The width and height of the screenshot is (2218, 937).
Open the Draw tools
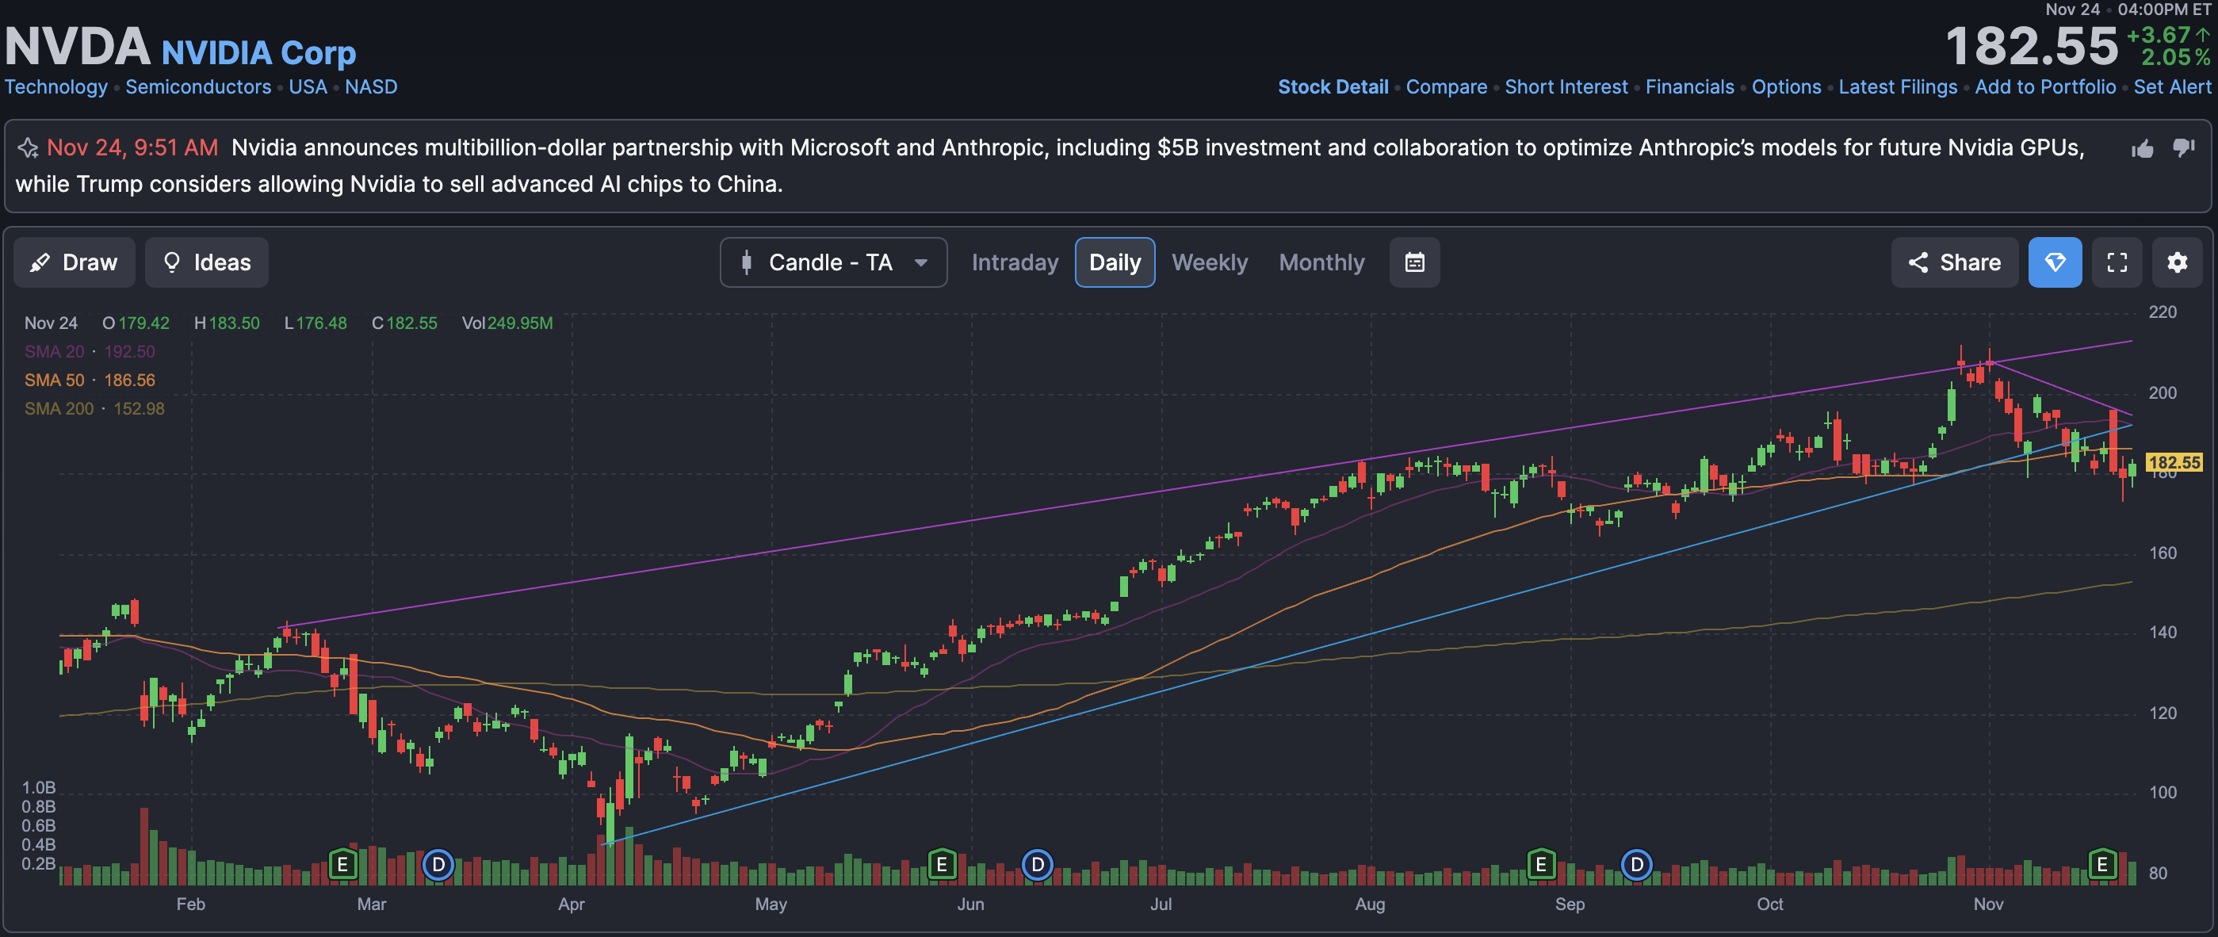click(74, 262)
